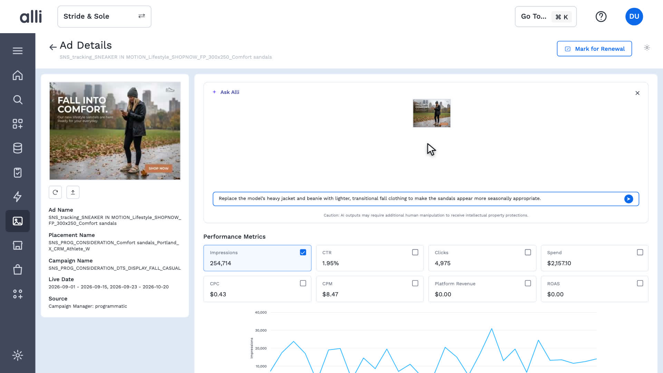This screenshot has width=663, height=373.
Task: Check the CPC metric checkbox
Action: tap(303, 283)
